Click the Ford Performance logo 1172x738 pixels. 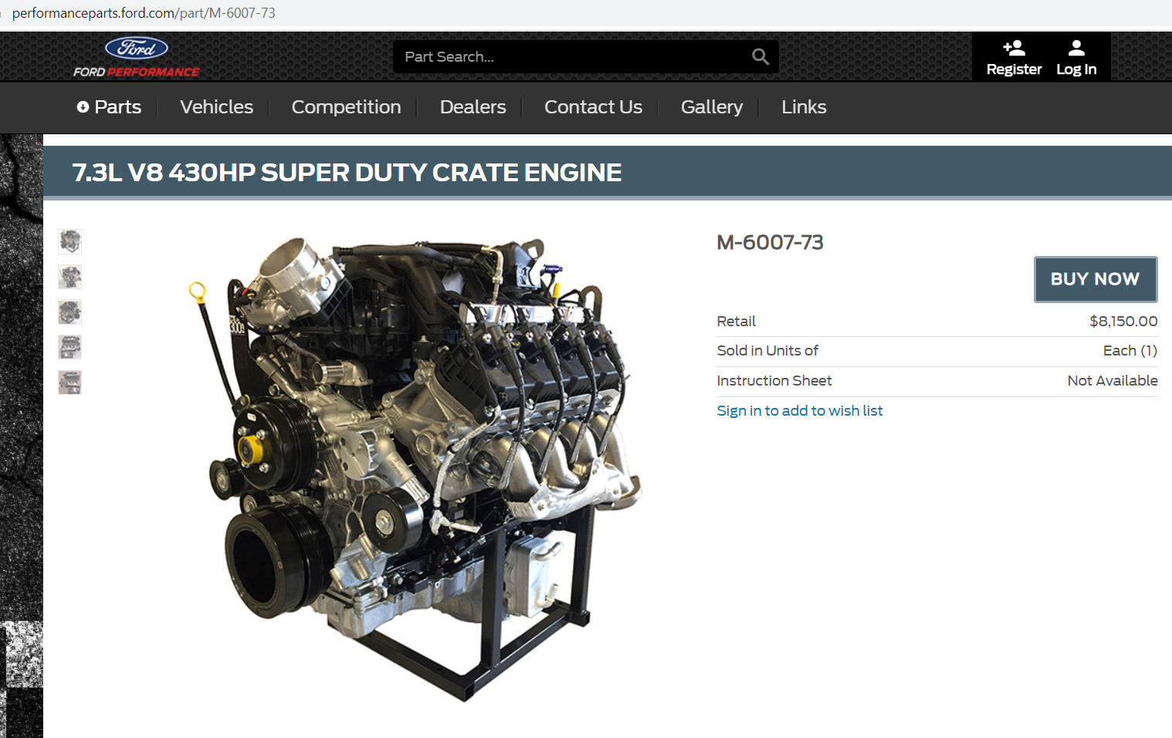(137, 57)
